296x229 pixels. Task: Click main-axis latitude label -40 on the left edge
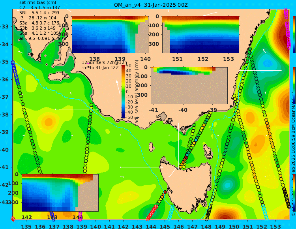[4, 150]
